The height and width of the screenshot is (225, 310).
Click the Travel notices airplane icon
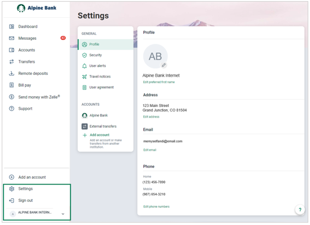[x=84, y=77]
